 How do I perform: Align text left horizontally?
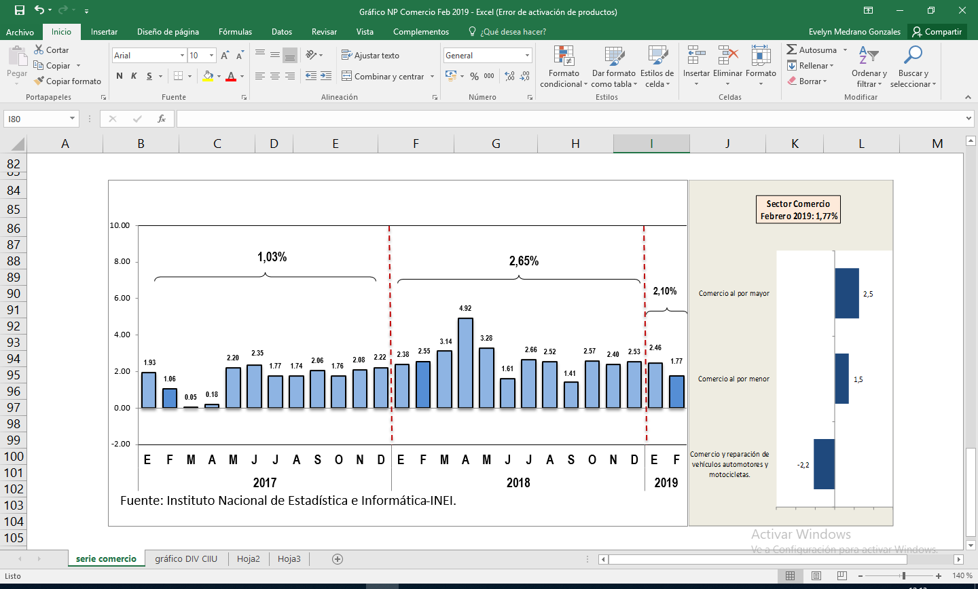click(x=260, y=76)
